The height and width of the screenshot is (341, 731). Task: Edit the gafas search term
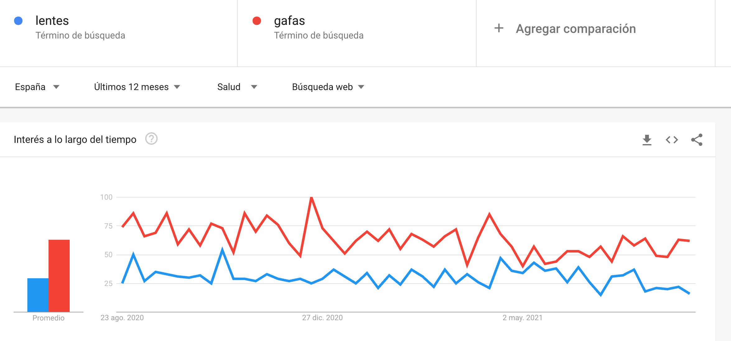(x=289, y=21)
